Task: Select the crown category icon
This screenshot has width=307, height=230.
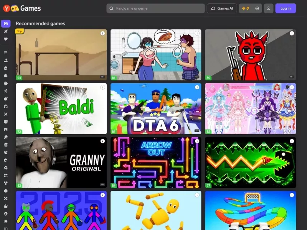Action: click(6, 206)
